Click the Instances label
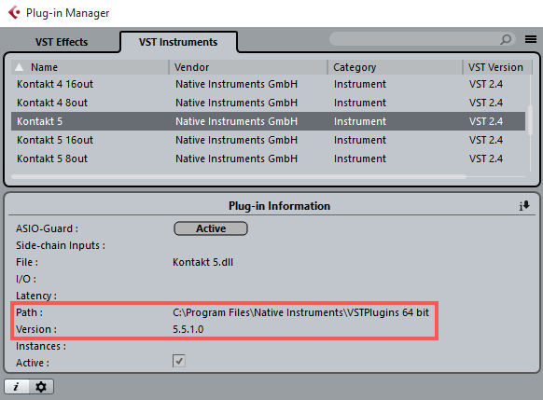Screen dimensions: 543x400 [41, 346]
